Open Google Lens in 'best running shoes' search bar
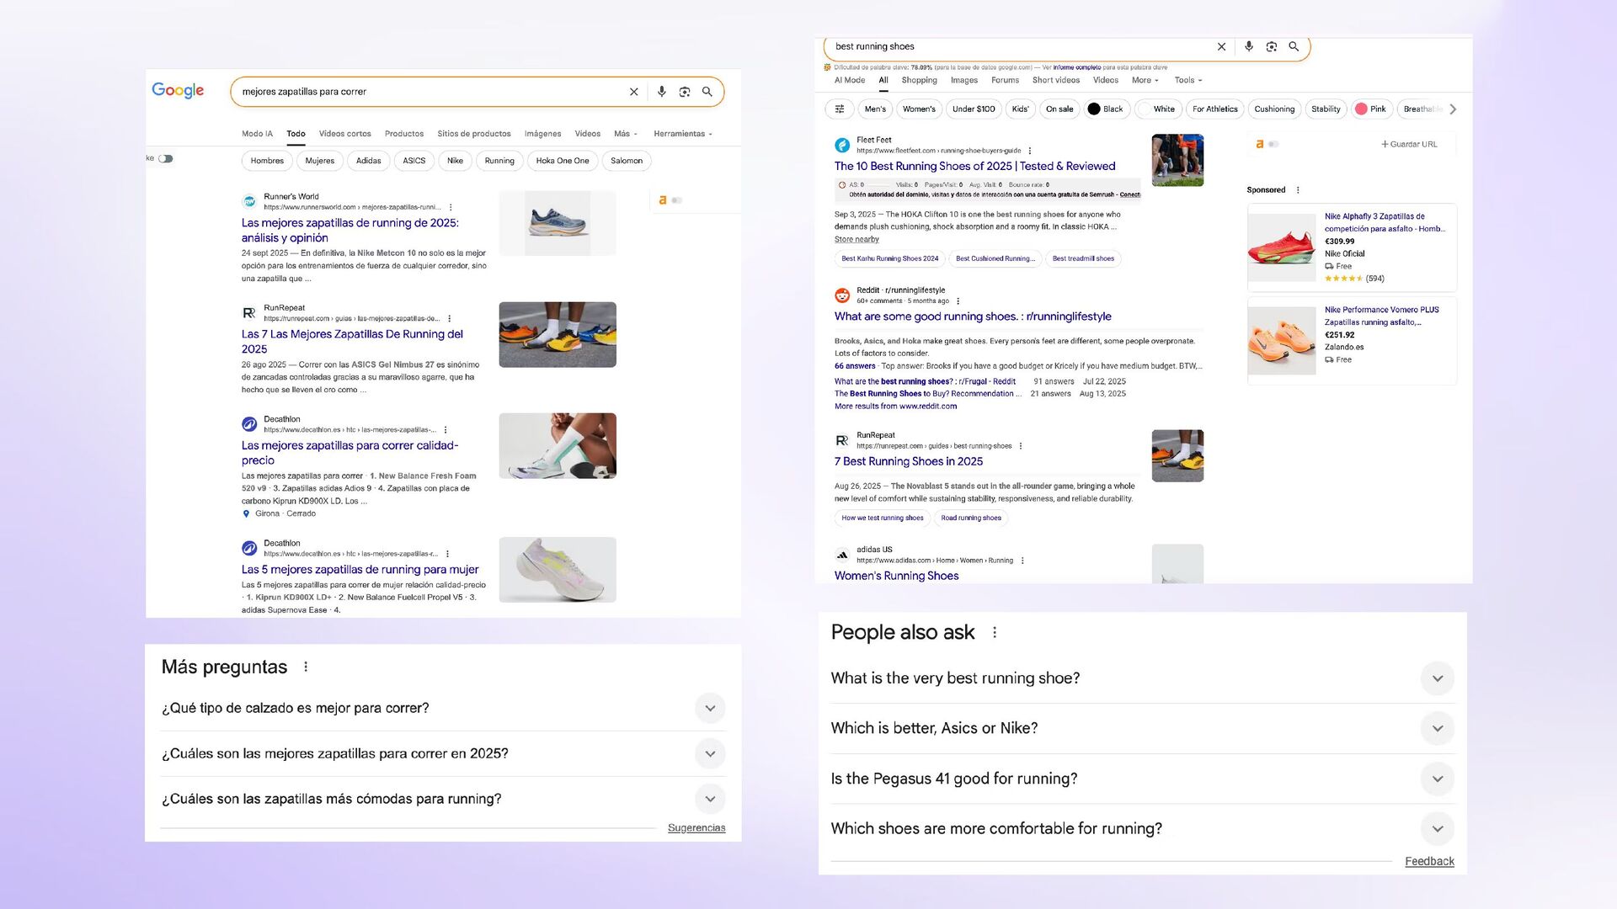The image size is (1617, 909). click(x=1271, y=47)
